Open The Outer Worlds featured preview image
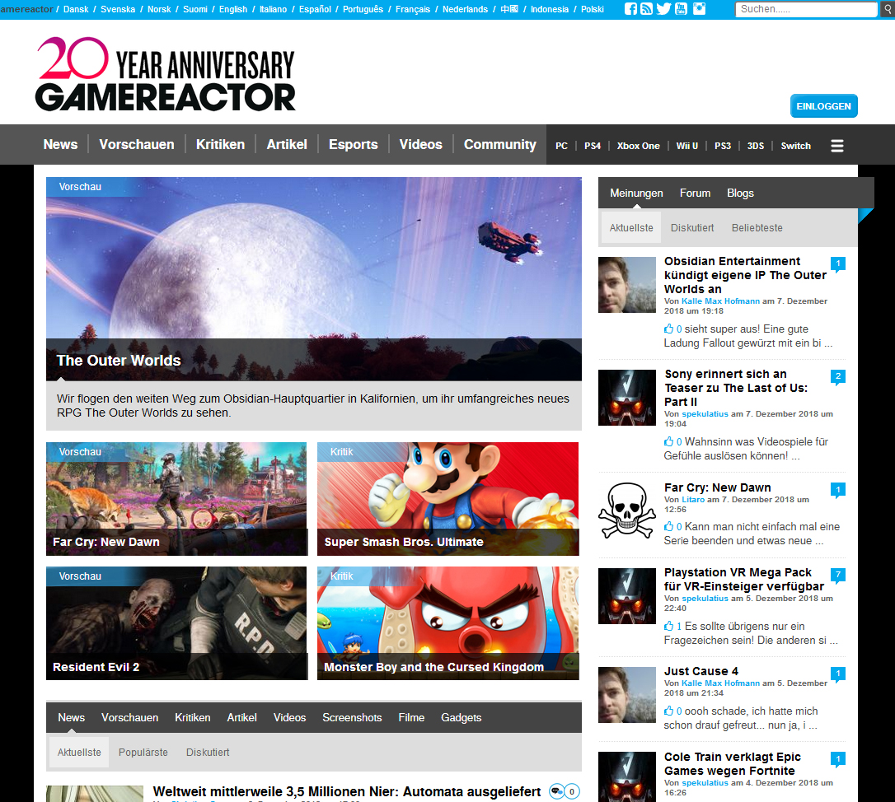The height and width of the screenshot is (802, 895). (x=314, y=279)
